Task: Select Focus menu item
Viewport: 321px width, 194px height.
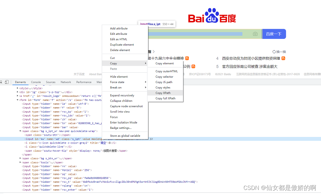Action: pos(125,117)
